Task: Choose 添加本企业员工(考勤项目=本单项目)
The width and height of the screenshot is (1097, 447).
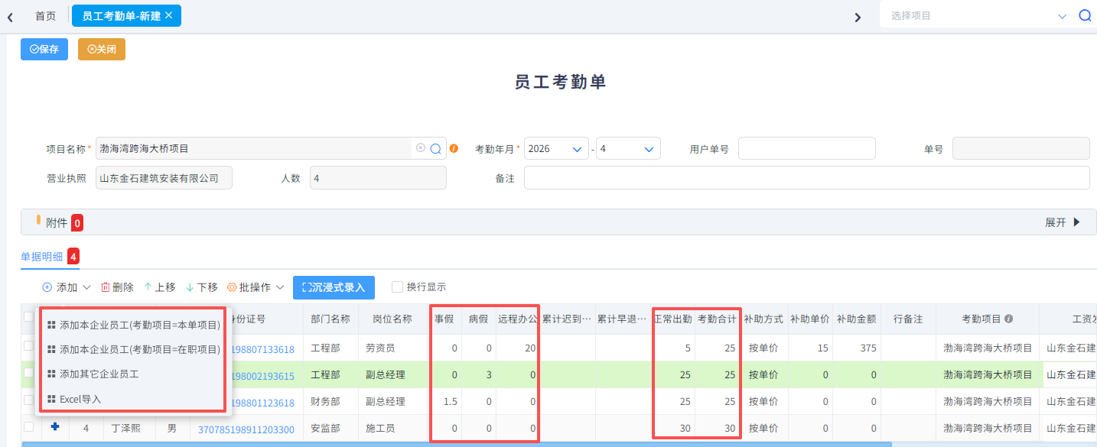Action: 134,325
